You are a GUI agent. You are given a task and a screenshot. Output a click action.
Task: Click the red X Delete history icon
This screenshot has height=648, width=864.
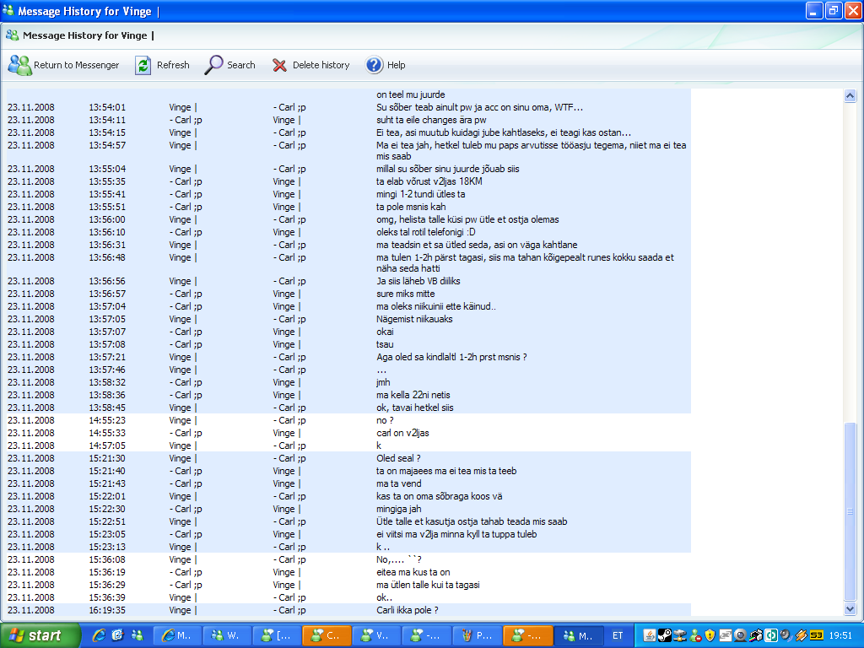279,65
